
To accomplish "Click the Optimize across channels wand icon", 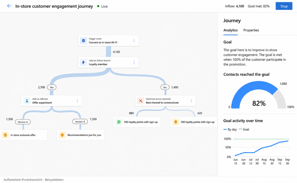I will coord(141,101).
